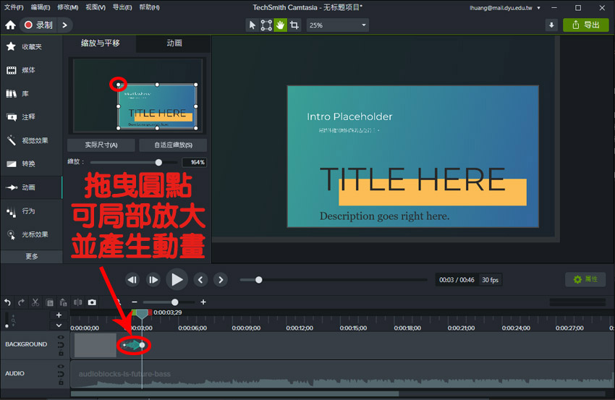The image size is (615, 400).
Task: Click the Home icon
Action: (x=10, y=25)
